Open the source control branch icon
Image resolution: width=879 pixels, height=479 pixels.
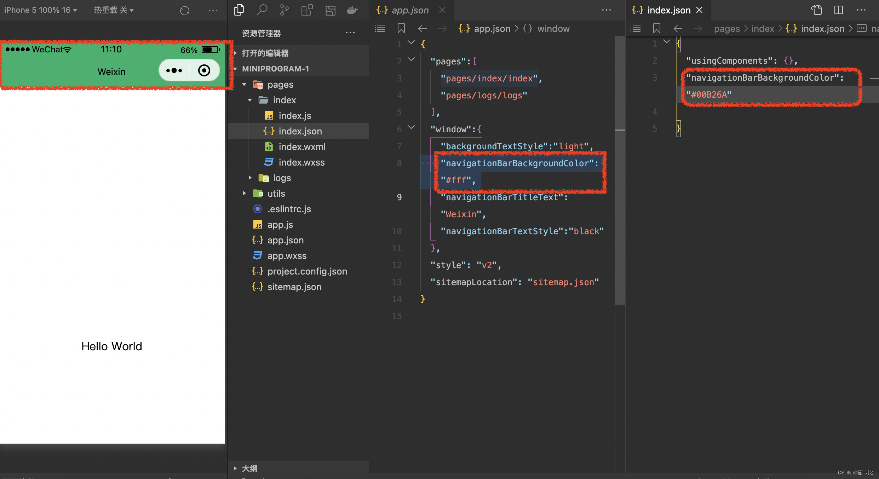(x=284, y=10)
